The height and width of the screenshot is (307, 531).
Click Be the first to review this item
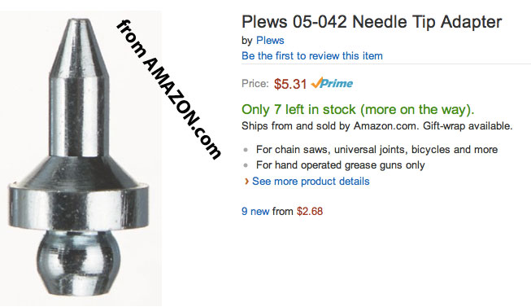312,55
